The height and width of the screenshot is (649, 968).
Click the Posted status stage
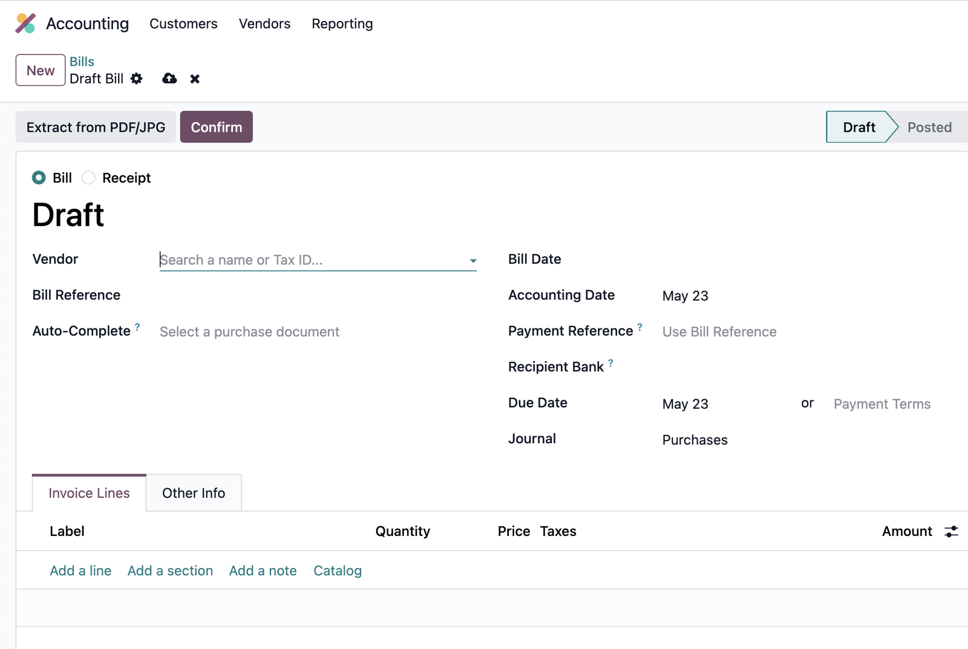(x=929, y=127)
